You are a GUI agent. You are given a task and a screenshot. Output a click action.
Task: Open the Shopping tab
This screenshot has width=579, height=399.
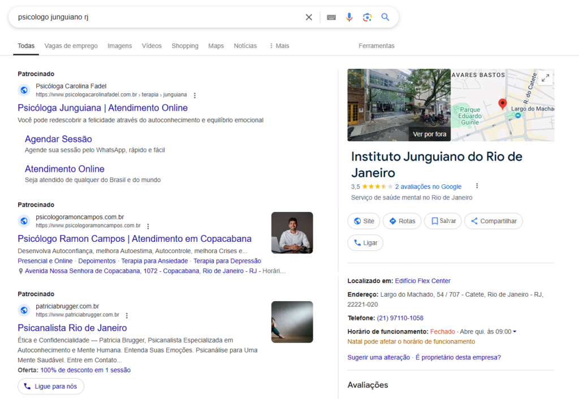pos(185,46)
